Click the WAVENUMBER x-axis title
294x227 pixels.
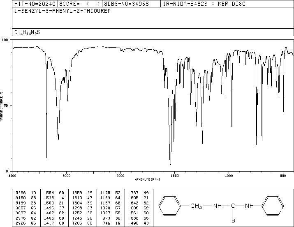tap(147, 179)
